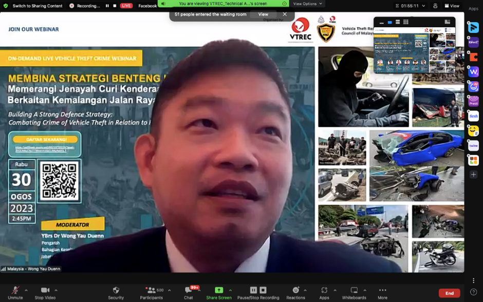The height and width of the screenshot is (302, 483).
Task: Open the Chat panel
Action: (189, 291)
